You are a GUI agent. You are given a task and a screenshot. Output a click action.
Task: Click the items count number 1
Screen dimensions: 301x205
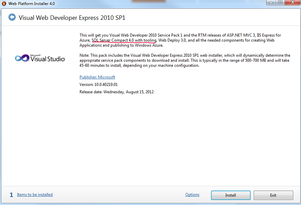pos(11,195)
